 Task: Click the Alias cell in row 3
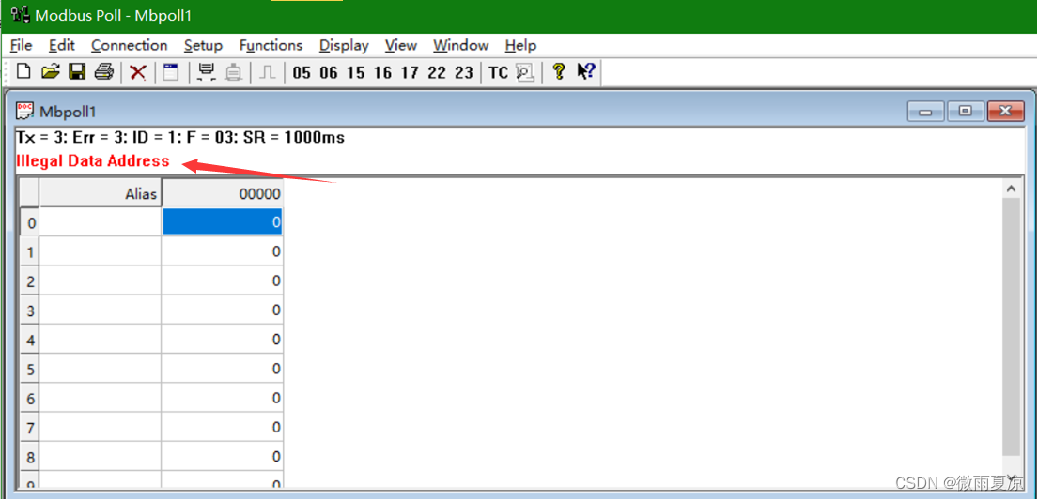(x=100, y=310)
